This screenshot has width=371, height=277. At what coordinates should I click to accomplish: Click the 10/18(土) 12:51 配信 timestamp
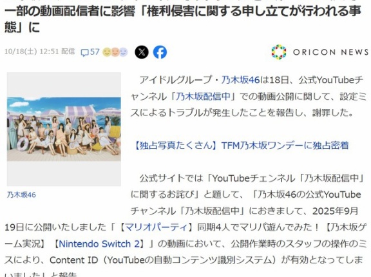pos(39,52)
